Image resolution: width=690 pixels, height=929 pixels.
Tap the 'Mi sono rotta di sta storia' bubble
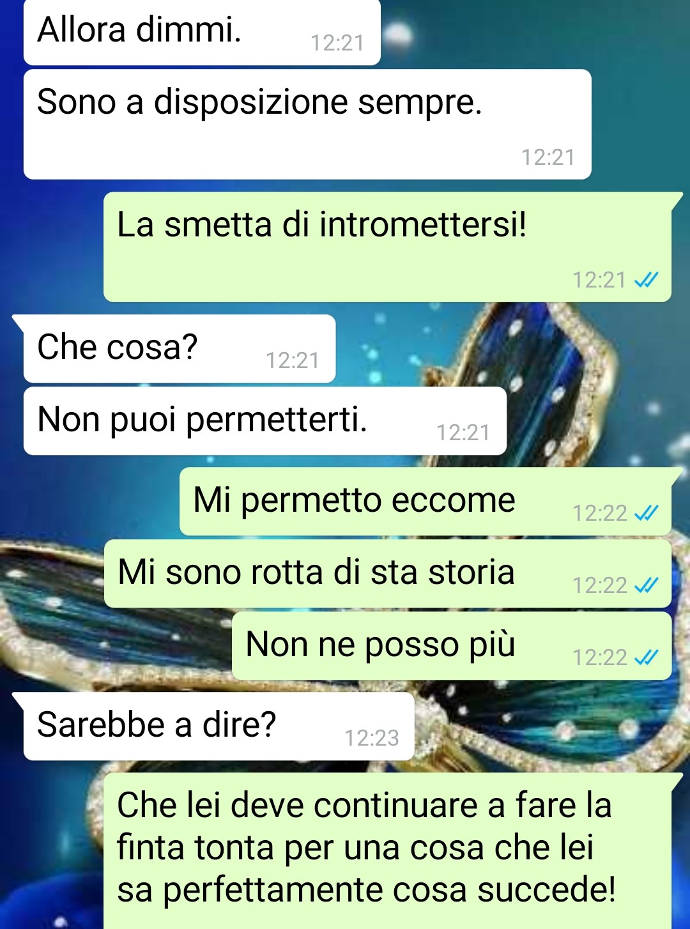coord(388,574)
